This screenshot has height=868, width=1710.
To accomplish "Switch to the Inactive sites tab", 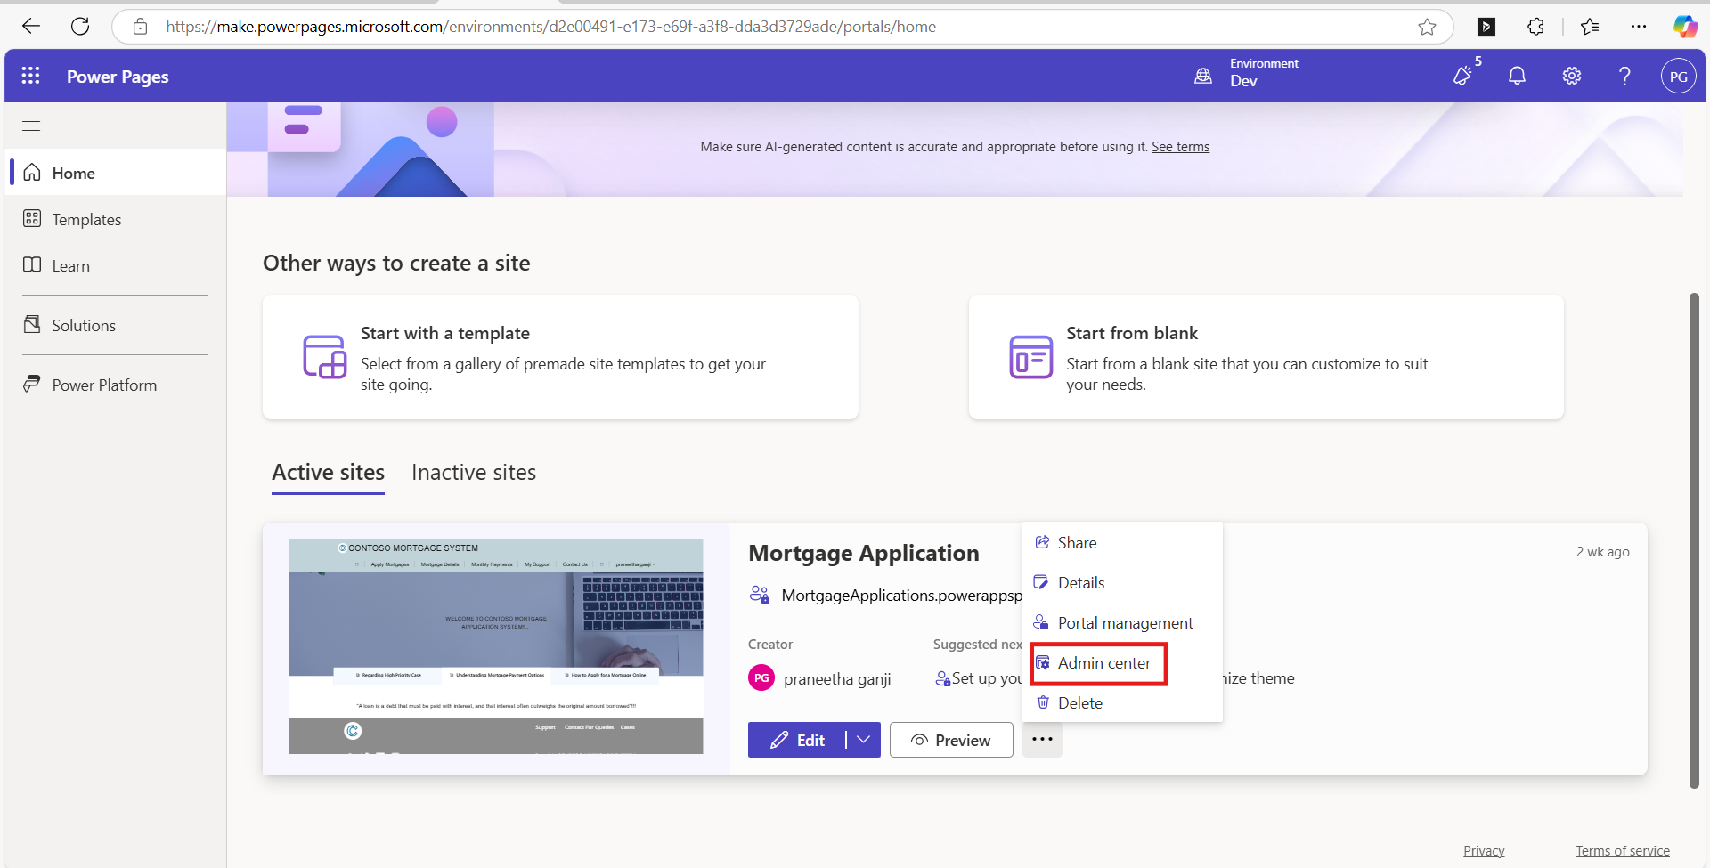I will 474,473.
